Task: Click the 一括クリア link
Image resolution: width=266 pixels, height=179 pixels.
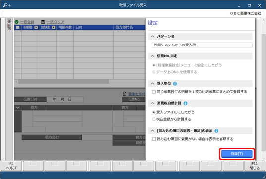Action: pos(55,22)
